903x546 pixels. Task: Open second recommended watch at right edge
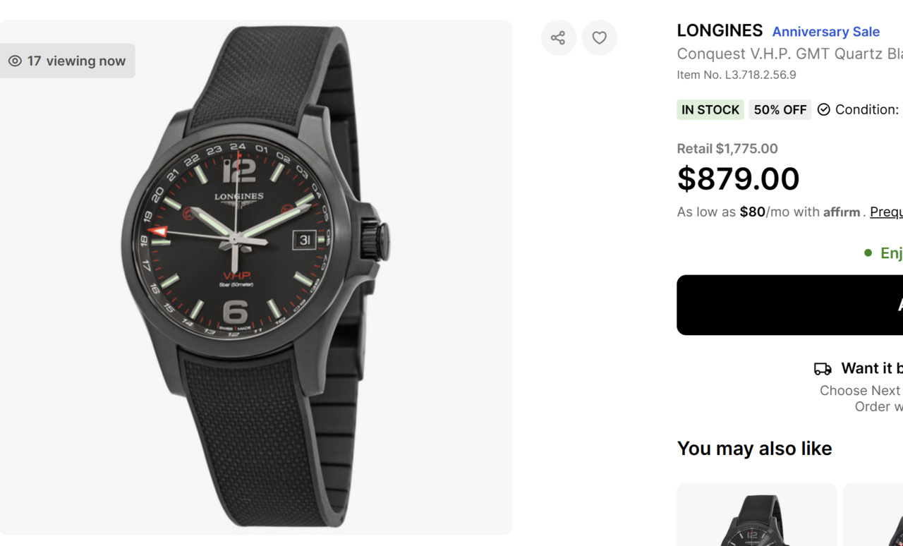(875, 515)
